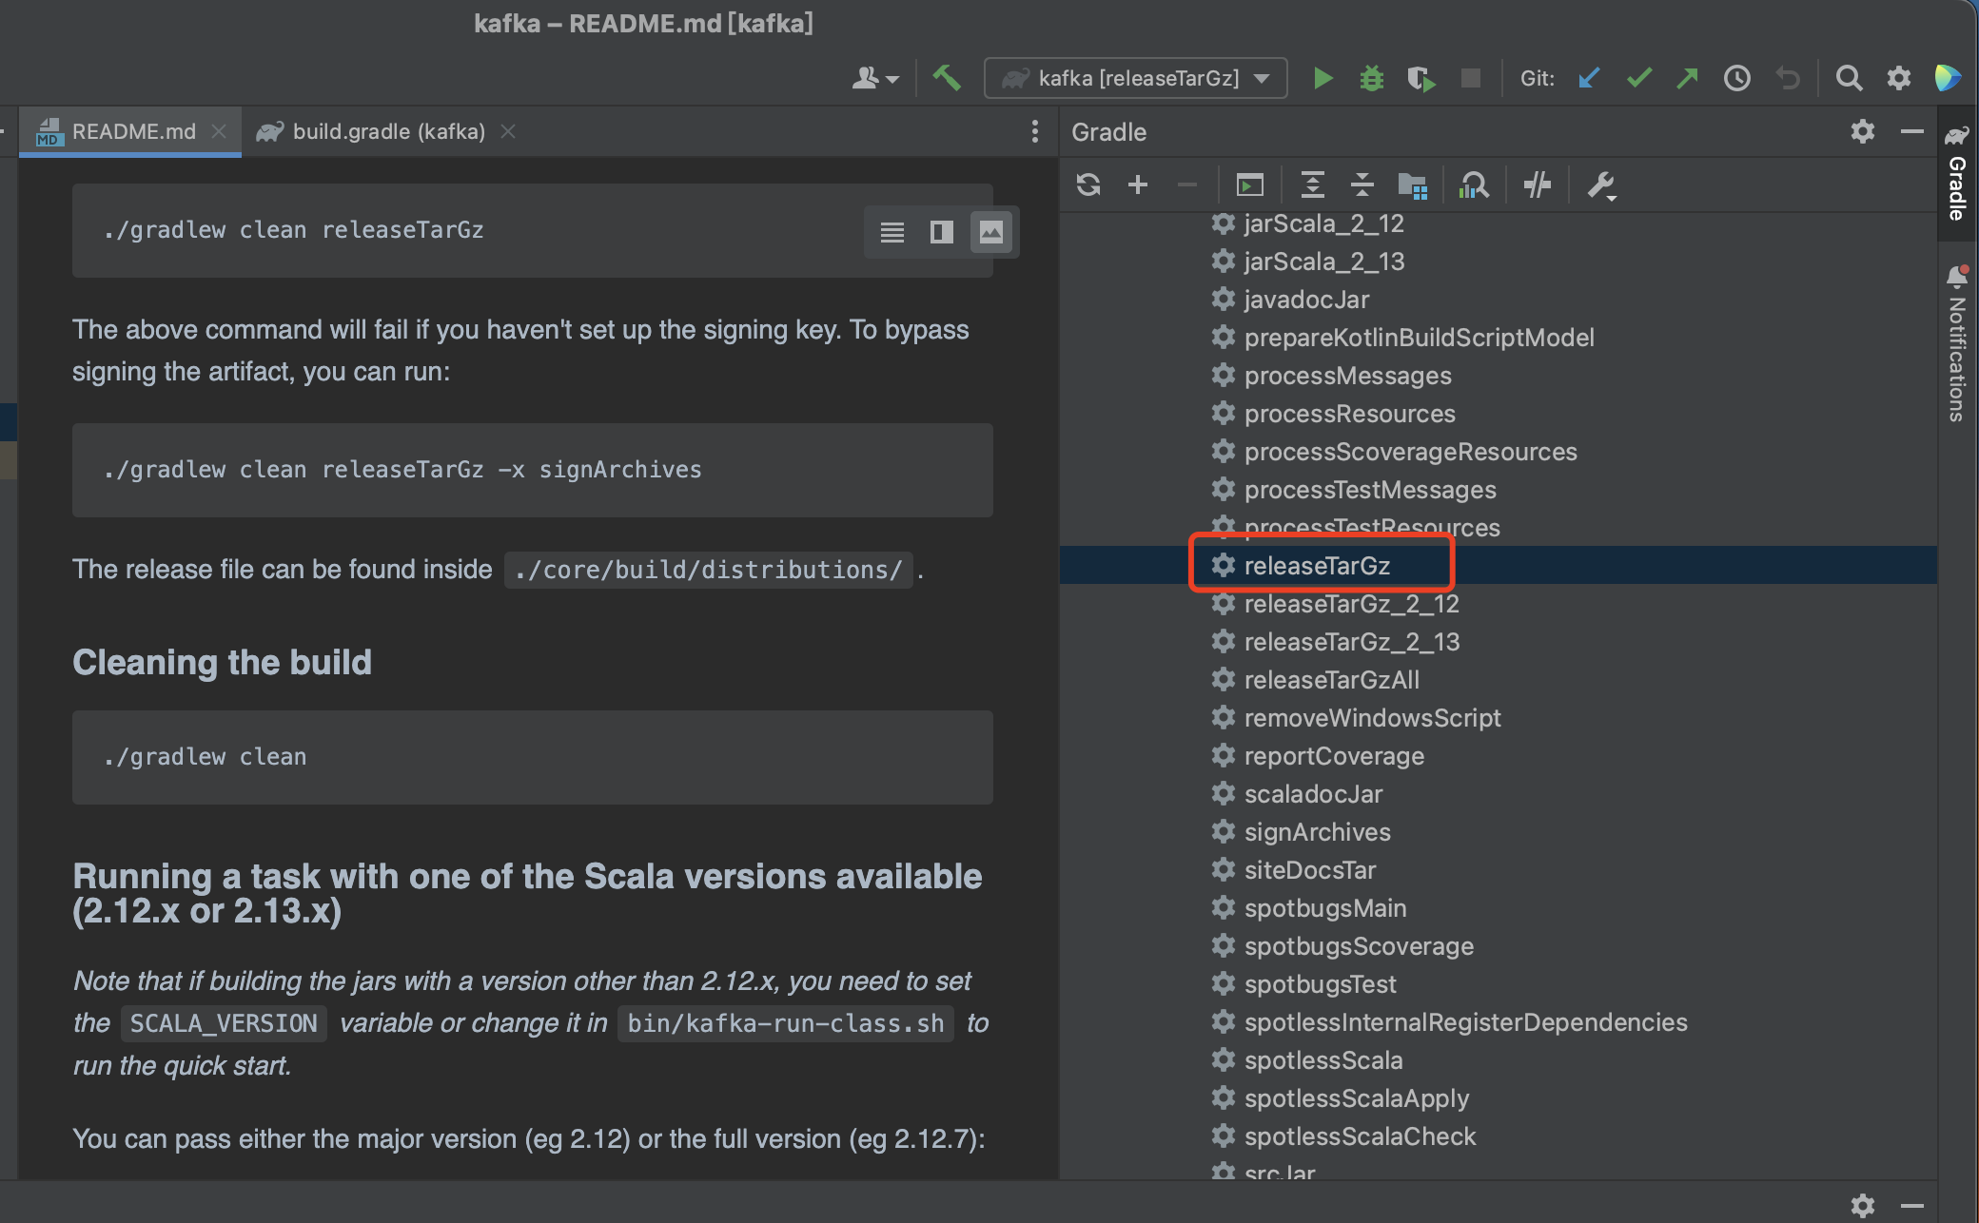Select the README.md tab

tap(132, 132)
